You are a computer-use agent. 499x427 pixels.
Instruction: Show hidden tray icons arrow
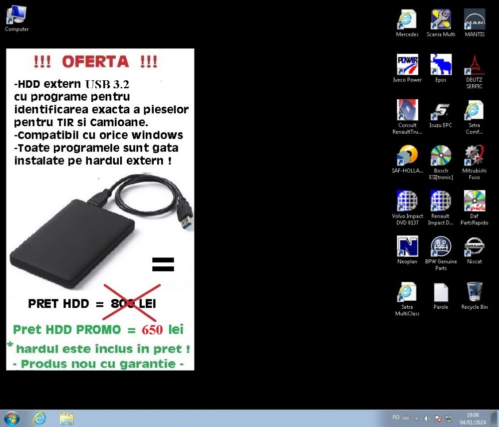click(417, 419)
